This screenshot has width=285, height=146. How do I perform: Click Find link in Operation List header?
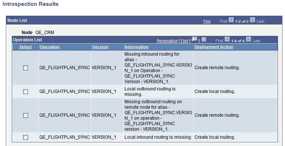[184, 41]
